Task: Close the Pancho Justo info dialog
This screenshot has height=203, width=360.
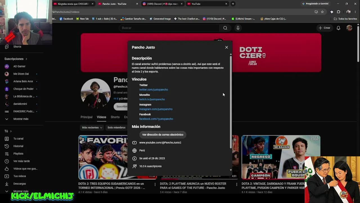Action: point(226,47)
